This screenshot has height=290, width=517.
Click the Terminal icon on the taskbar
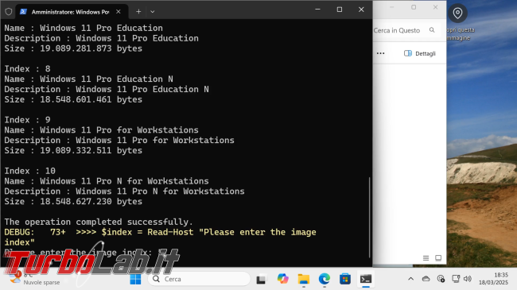366,279
